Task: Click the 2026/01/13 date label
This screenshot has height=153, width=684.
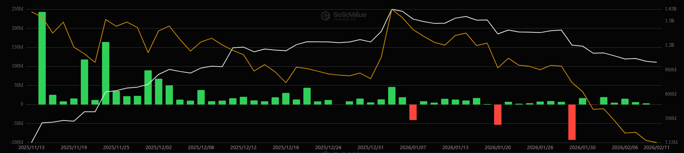Action: 455,148
